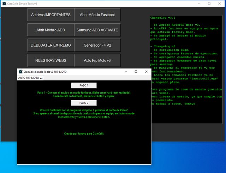This screenshot has height=173, width=226.
Task: Click the main ClanCells window app icon
Action: tap(4, 4)
